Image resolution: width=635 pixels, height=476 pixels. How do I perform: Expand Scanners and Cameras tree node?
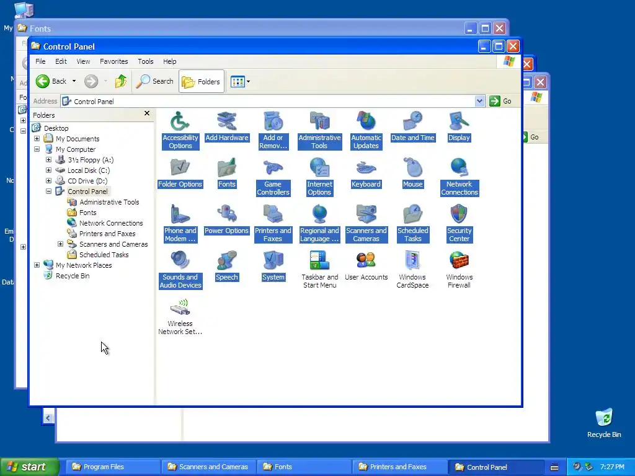60,244
